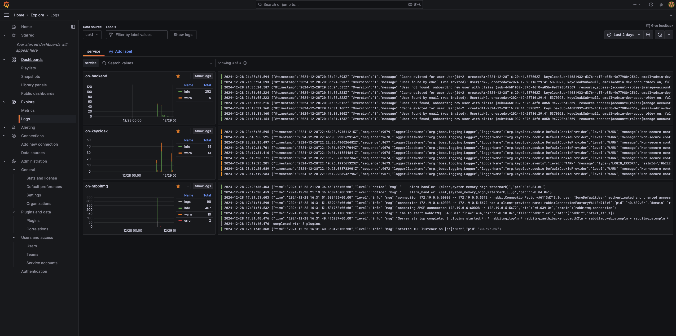Toggle the hamburger menu icon

[6, 15]
